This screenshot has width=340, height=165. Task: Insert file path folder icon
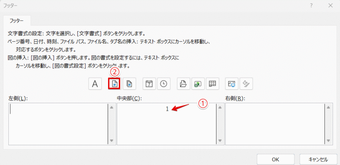[x=184, y=84]
